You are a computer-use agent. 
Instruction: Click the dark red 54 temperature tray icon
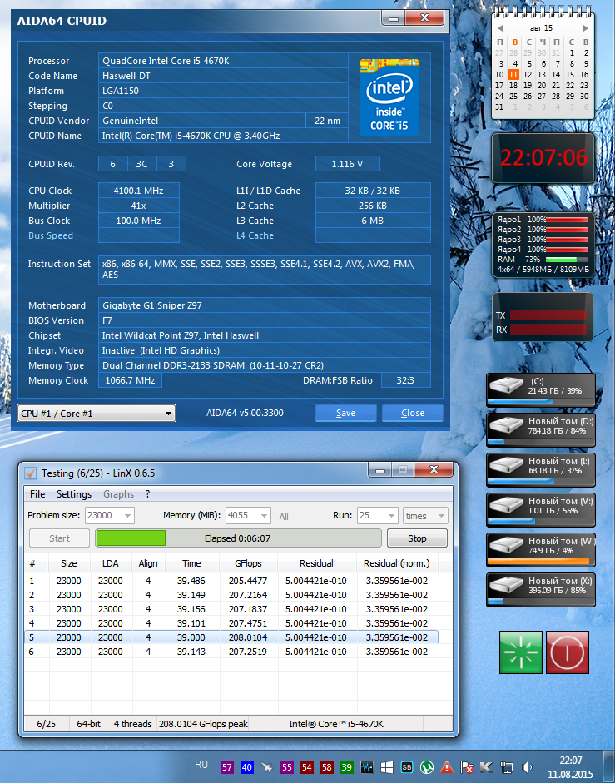tap(307, 767)
